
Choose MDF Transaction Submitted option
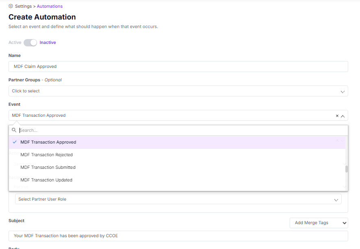click(177, 168)
